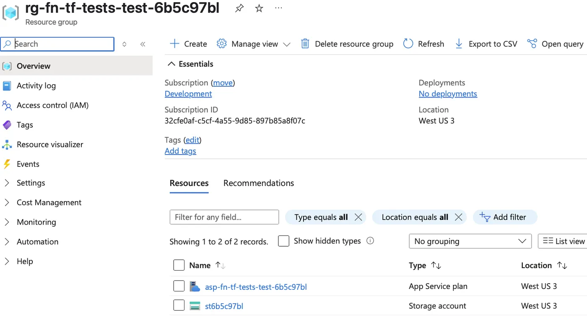The image size is (587, 325).
Task: Click the sidebar expand/collapse arrows icon
Action: tap(124, 44)
